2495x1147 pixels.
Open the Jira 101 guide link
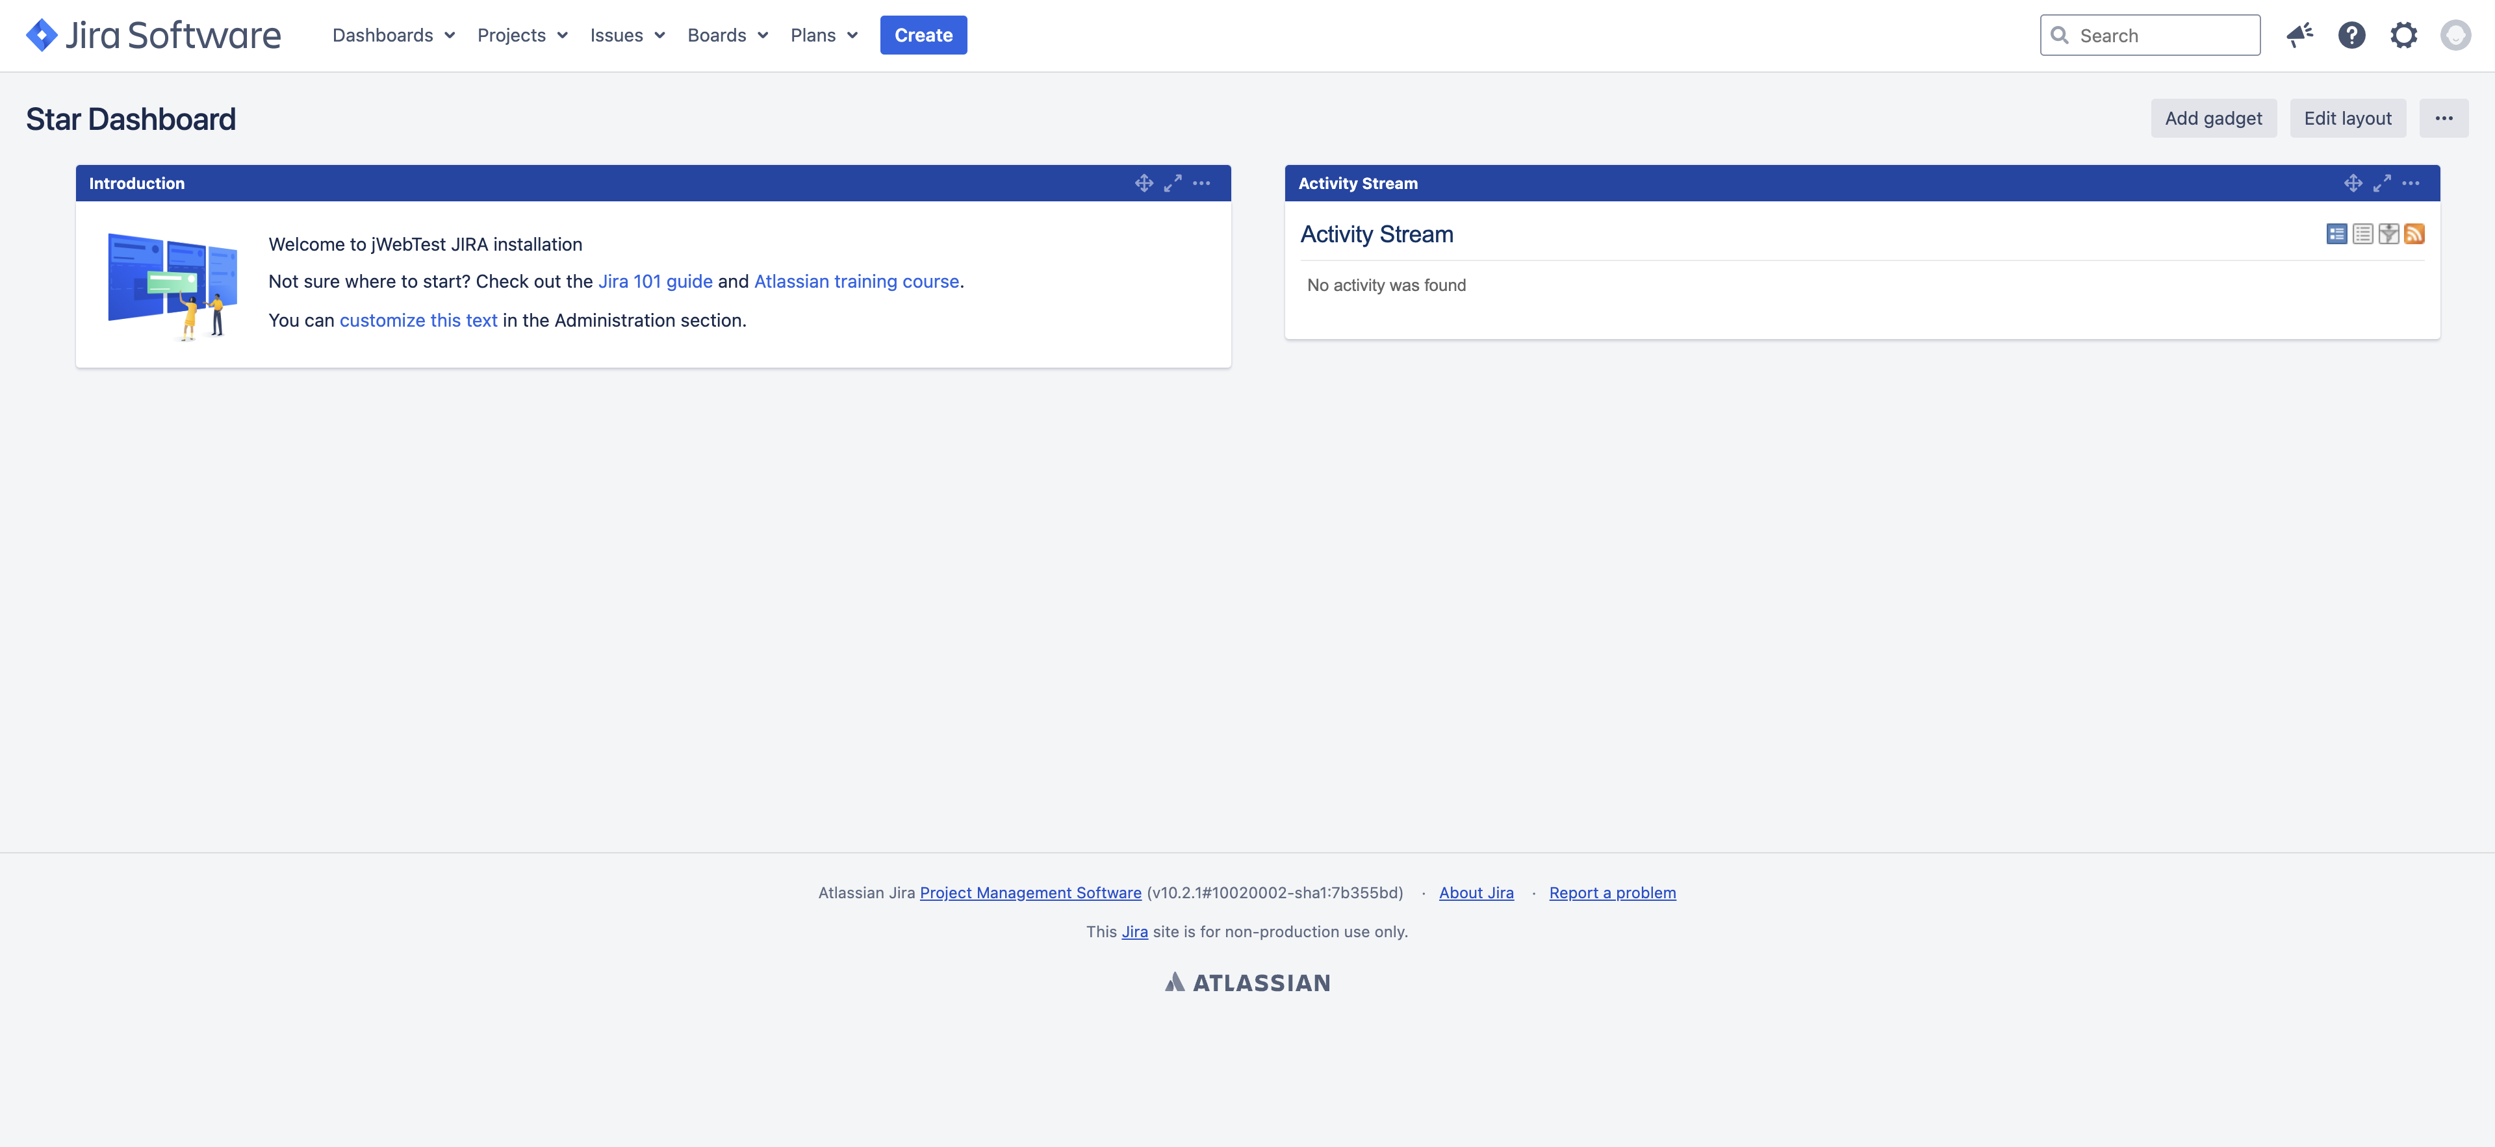655,282
